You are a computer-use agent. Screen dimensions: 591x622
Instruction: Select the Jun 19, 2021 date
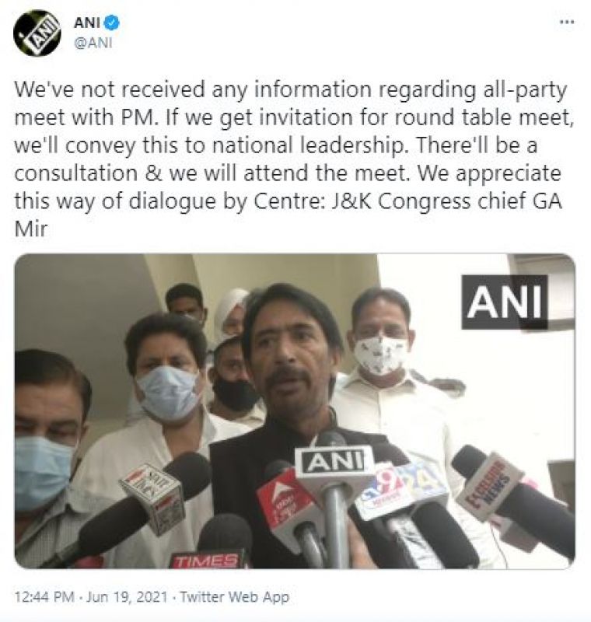(127, 596)
